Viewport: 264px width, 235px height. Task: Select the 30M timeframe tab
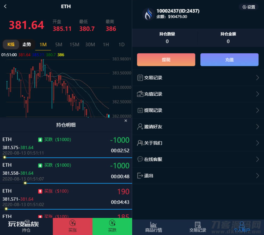tap(90, 45)
